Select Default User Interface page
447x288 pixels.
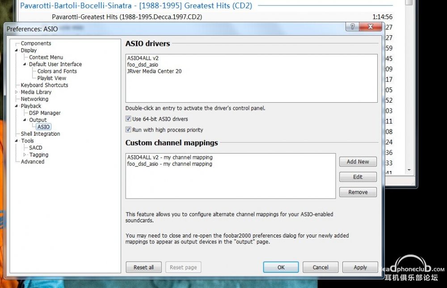point(55,64)
